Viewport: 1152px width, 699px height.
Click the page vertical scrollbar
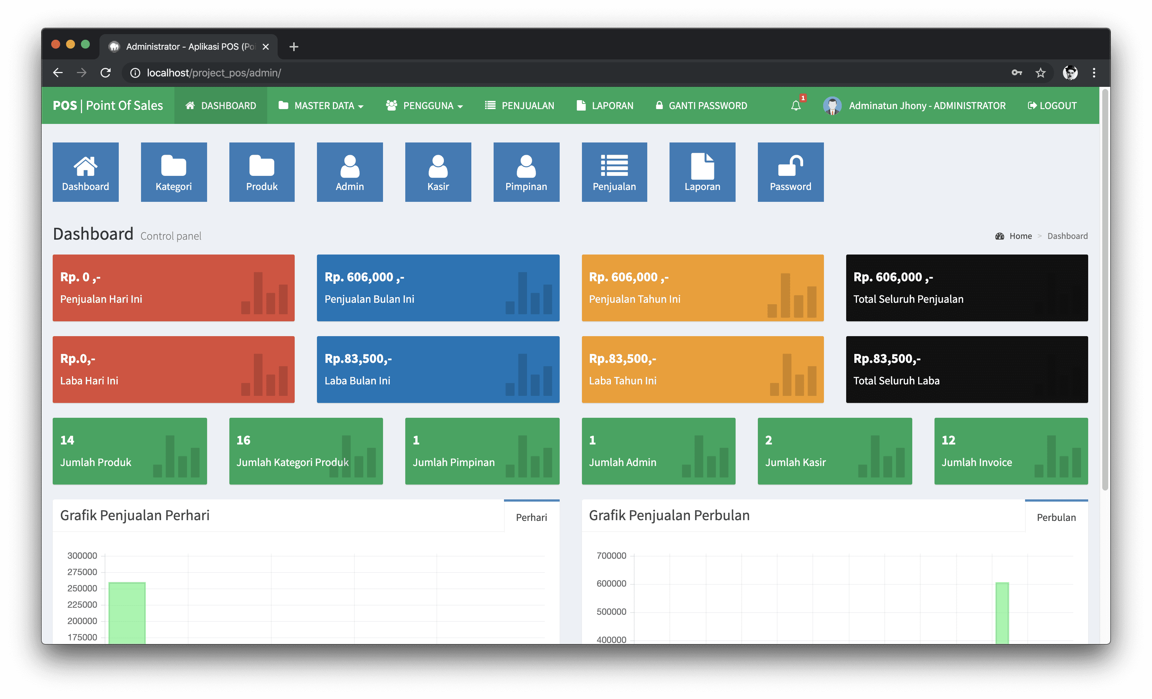1105,290
